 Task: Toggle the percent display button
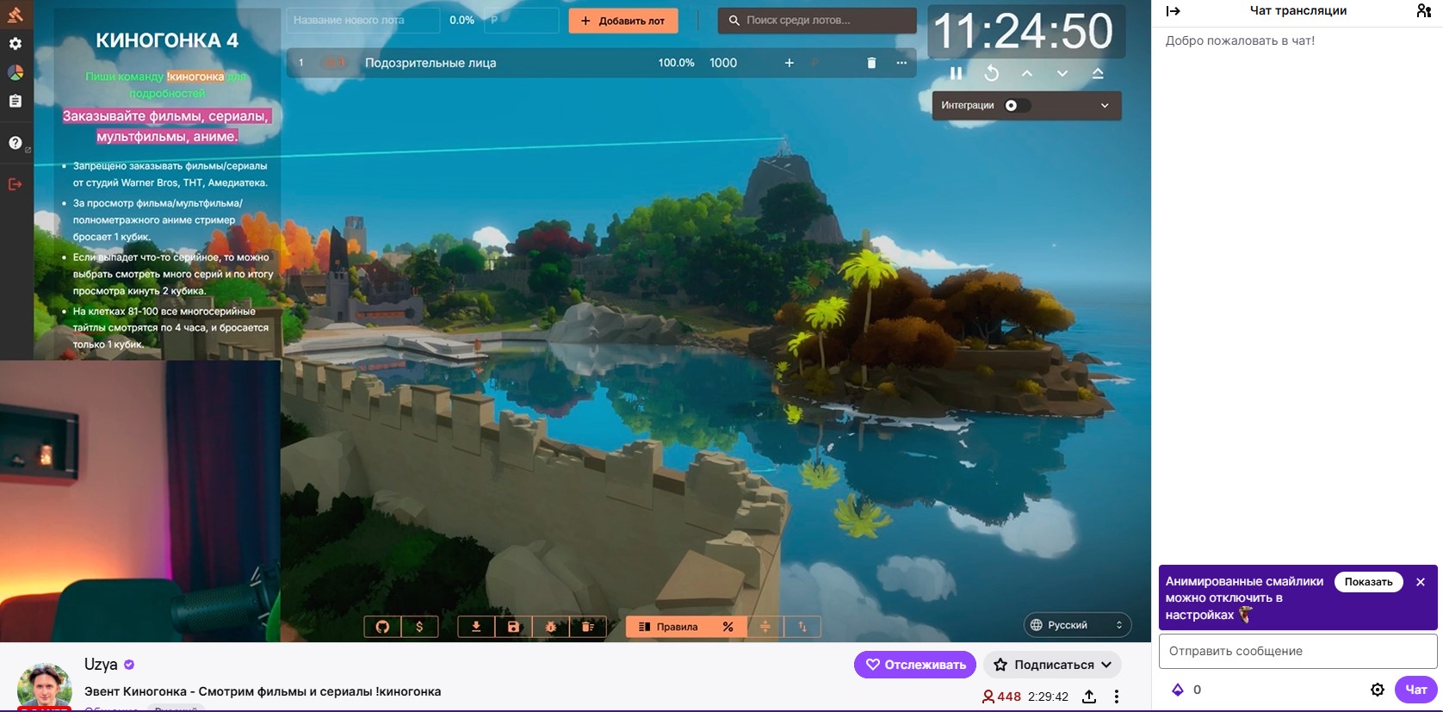728,627
